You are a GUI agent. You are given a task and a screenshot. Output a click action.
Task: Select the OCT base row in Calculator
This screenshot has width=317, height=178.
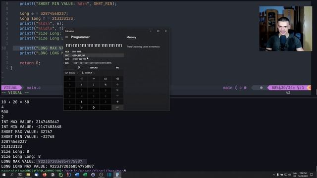[94, 59]
